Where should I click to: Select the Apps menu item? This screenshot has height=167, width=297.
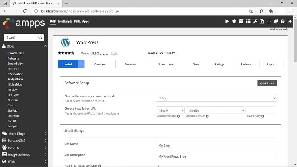click(x=85, y=22)
